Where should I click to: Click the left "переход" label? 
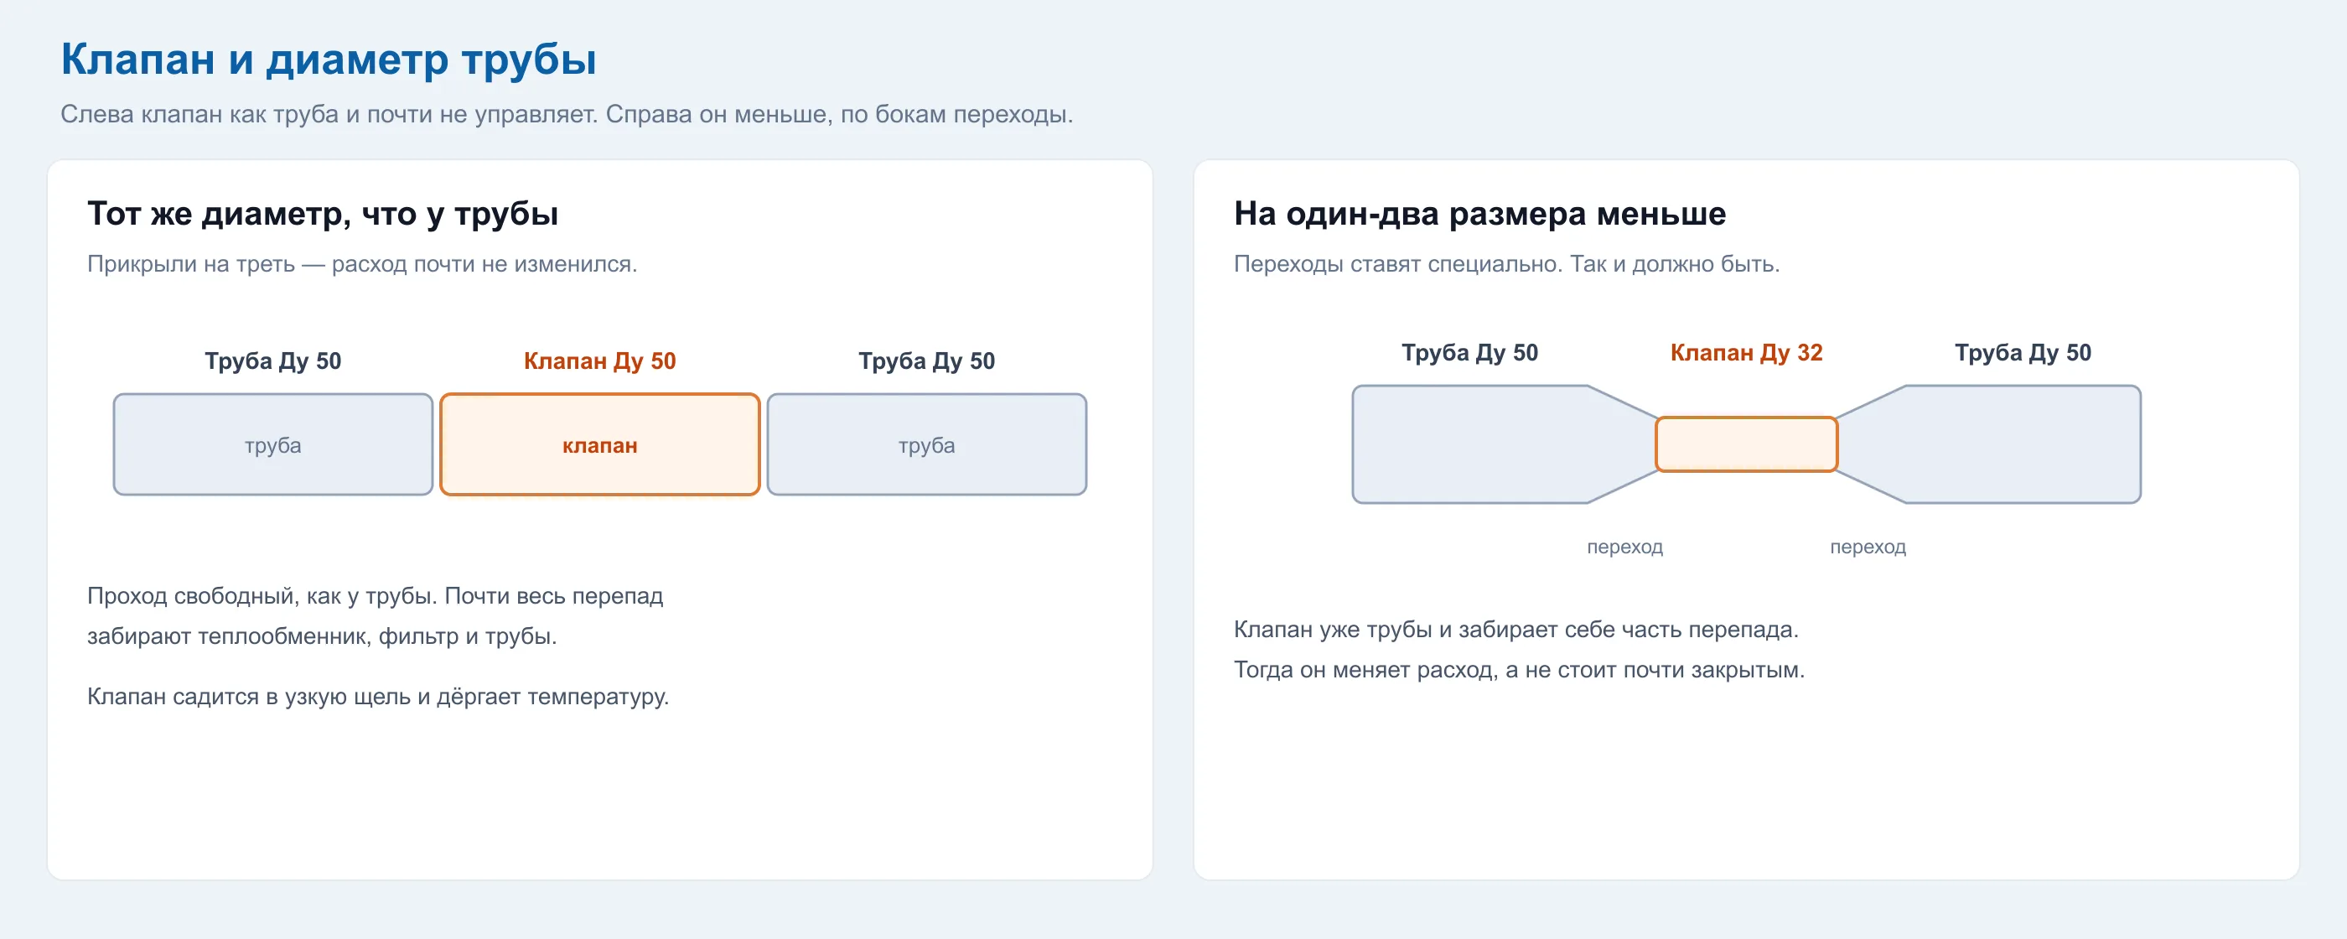pos(1624,547)
